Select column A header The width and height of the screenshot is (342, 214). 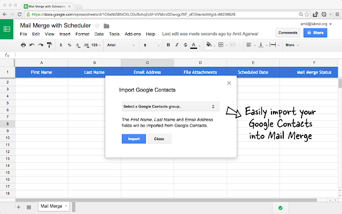pos(42,63)
